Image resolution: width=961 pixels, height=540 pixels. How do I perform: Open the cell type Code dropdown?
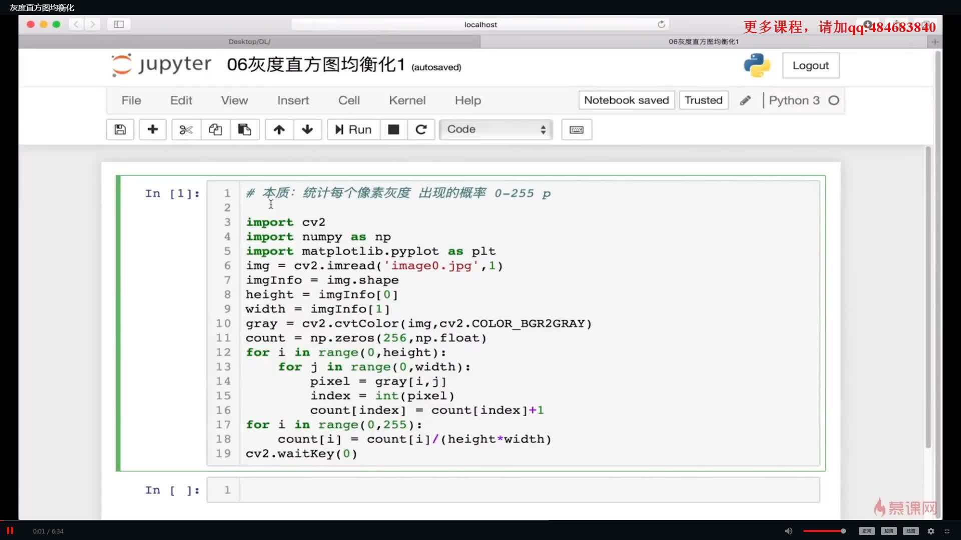coord(496,129)
